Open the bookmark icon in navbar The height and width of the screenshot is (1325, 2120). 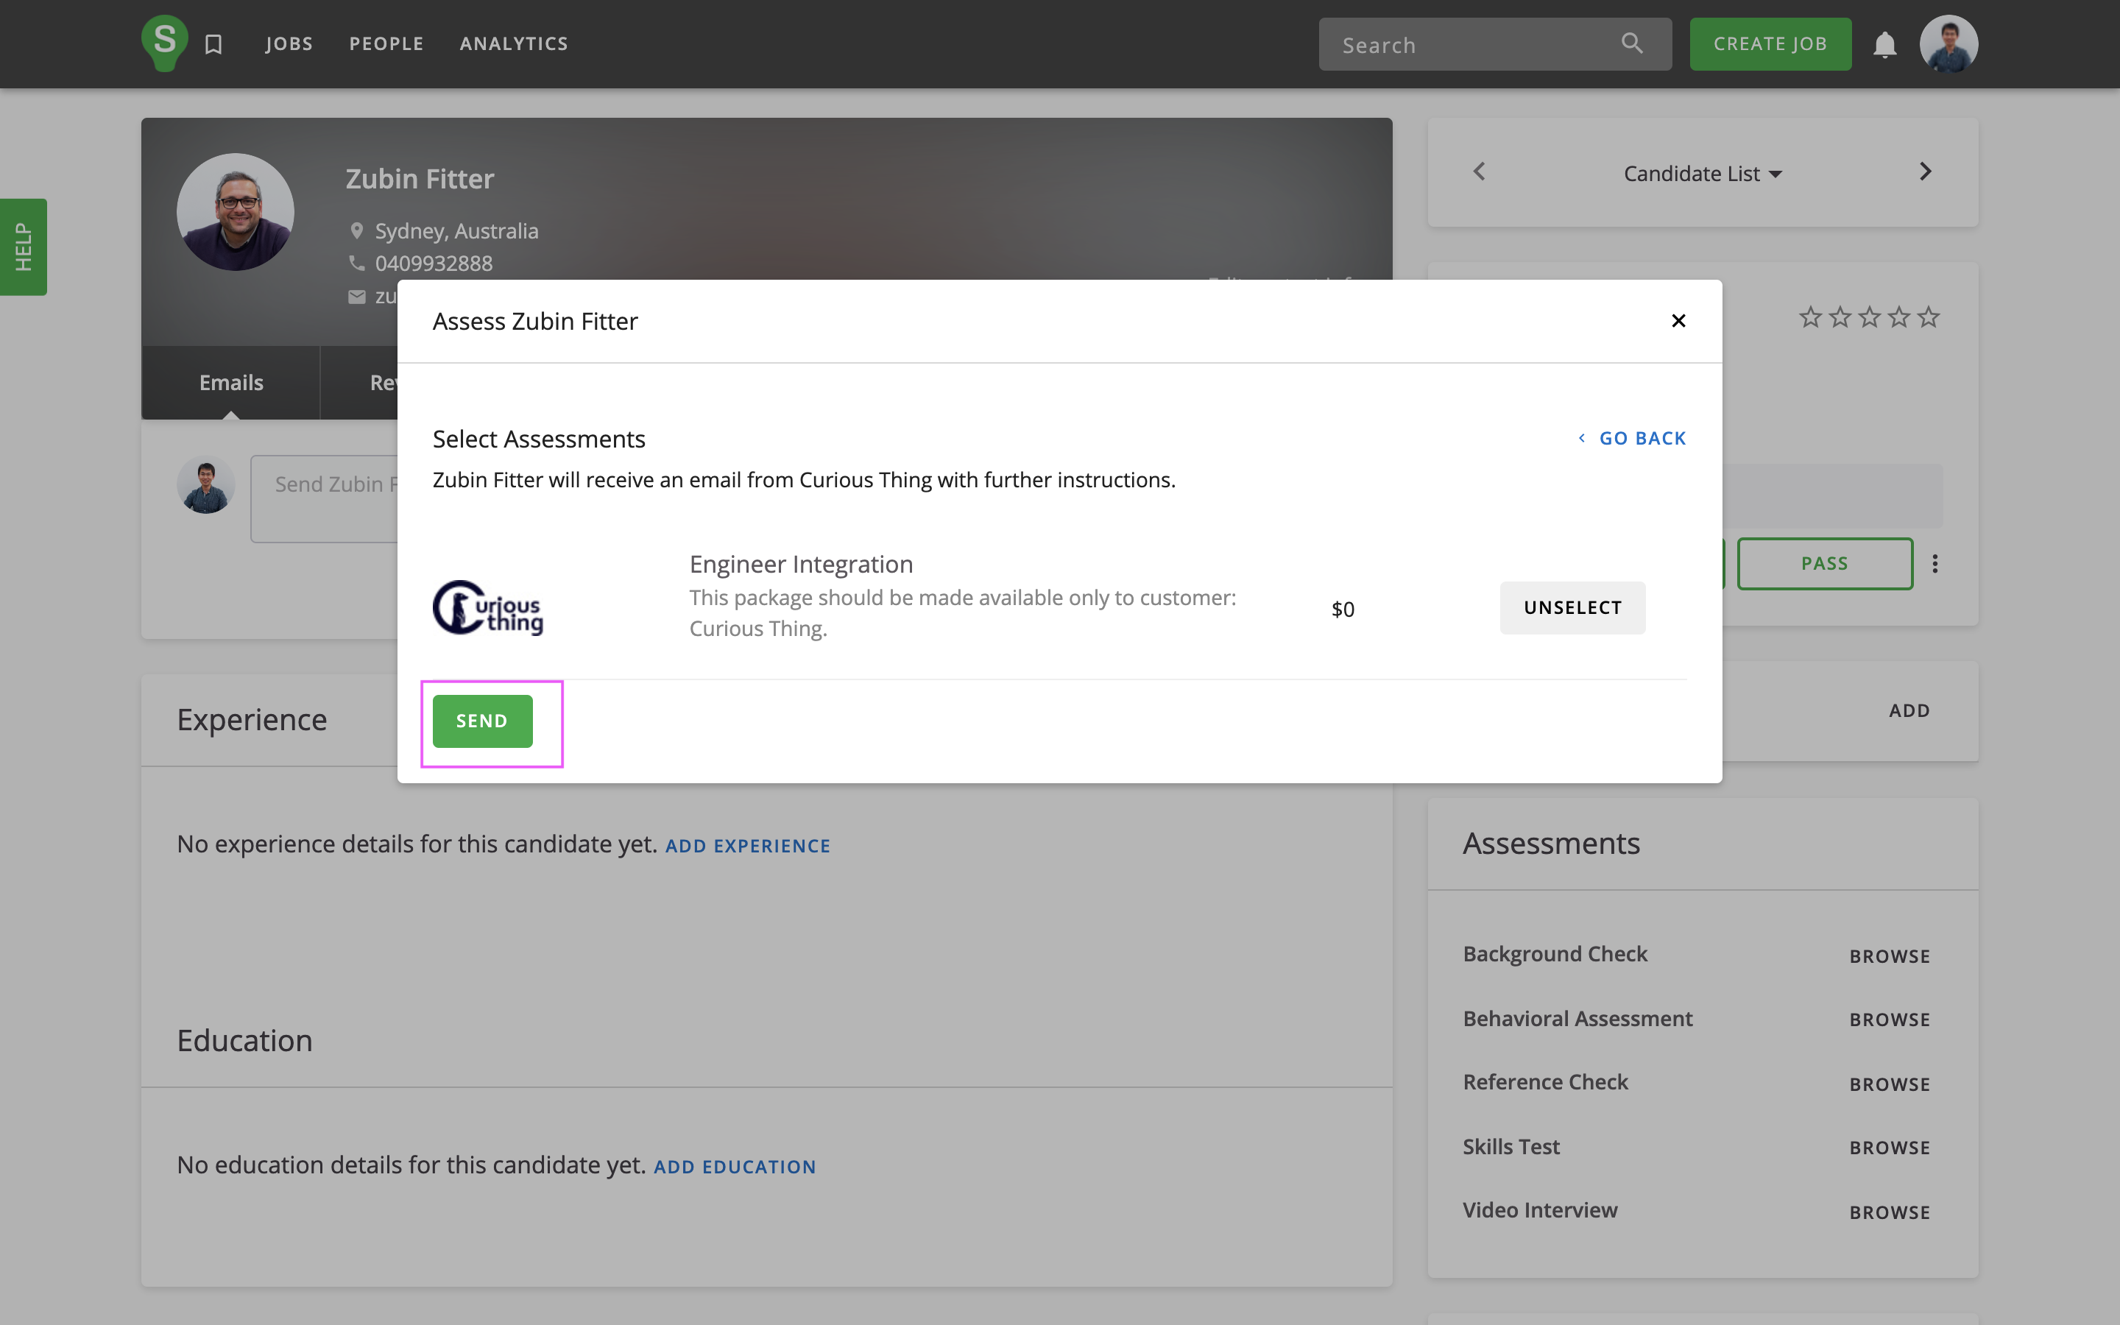point(213,44)
